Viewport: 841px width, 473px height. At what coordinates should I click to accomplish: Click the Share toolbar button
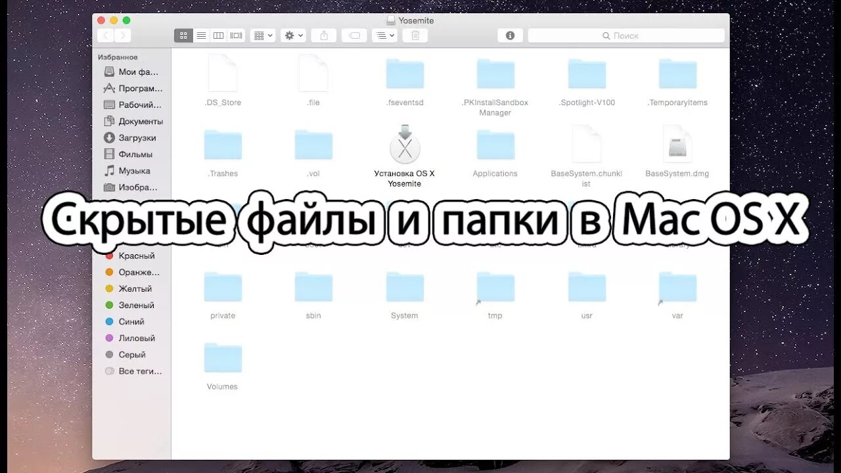[x=323, y=35]
